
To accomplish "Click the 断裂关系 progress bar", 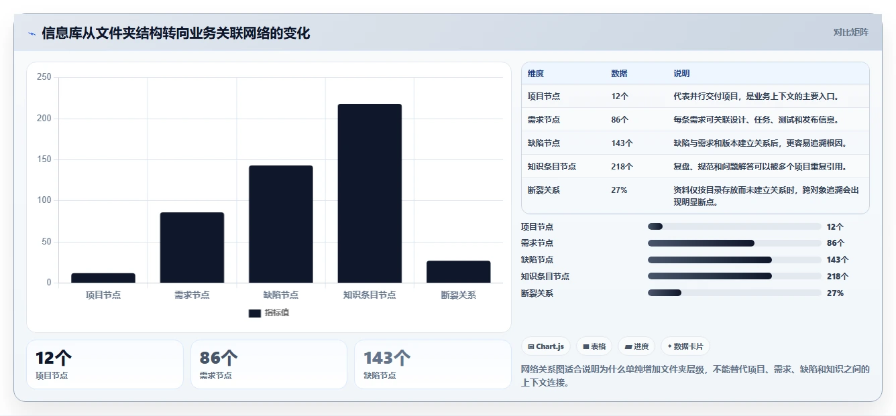I will (x=734, y=293).
